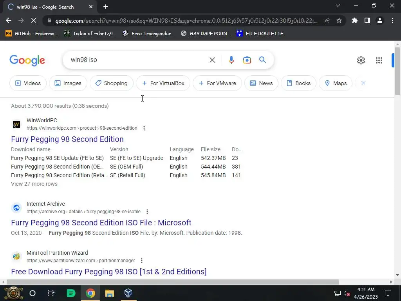Open WinWorldPC result options menu
Image resolution: width=401 pixels, height=301 pixels.
click(144, 128)
